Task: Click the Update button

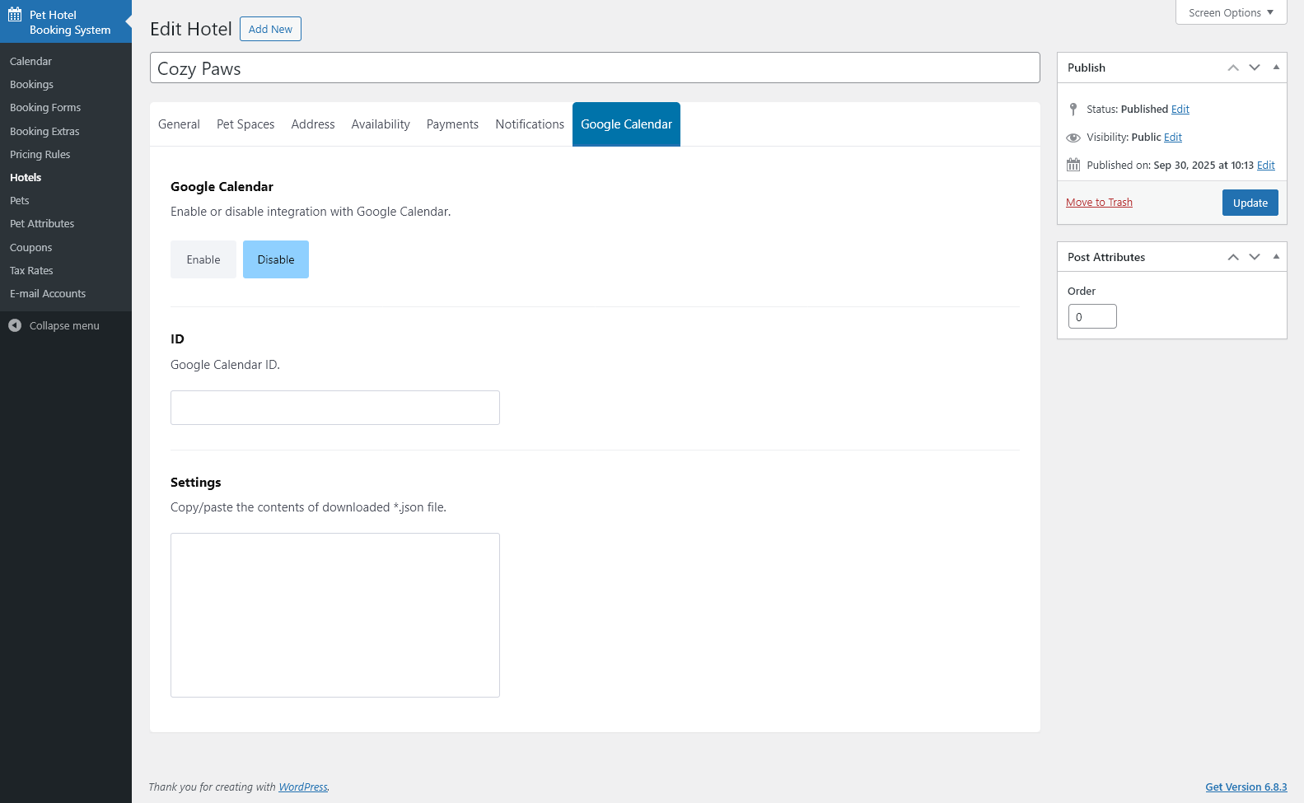Action: 1250,203
